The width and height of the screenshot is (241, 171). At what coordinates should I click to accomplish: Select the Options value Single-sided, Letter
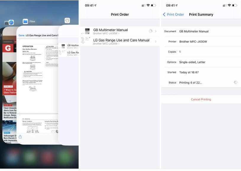[x=192, y=62]
